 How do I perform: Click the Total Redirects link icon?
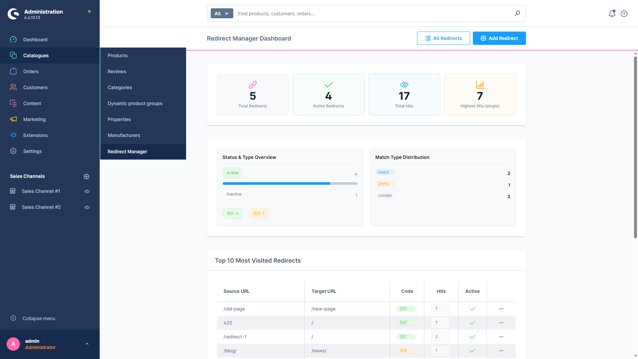253,85
